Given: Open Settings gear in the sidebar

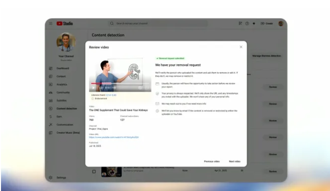Looking at the screenshot, I should click(61, 178).
